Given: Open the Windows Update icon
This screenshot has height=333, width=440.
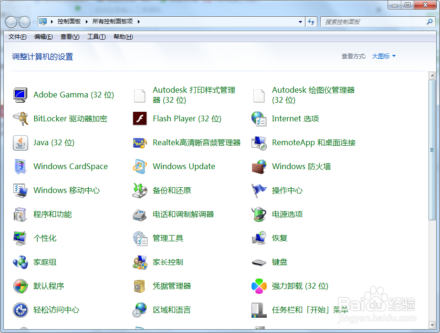Looking at the screenshot, I should [x=140, y=167].
